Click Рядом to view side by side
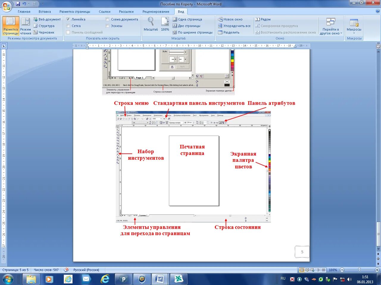Viewport: 381px width, 285px height. click(263, 19)
